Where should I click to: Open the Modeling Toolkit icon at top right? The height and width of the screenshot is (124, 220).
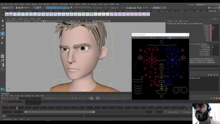(209, 8)
